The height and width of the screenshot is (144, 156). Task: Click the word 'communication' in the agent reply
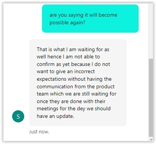[x=55, y=86]
